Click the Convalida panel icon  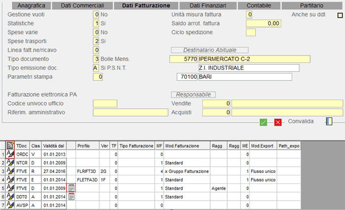(329, 121)
